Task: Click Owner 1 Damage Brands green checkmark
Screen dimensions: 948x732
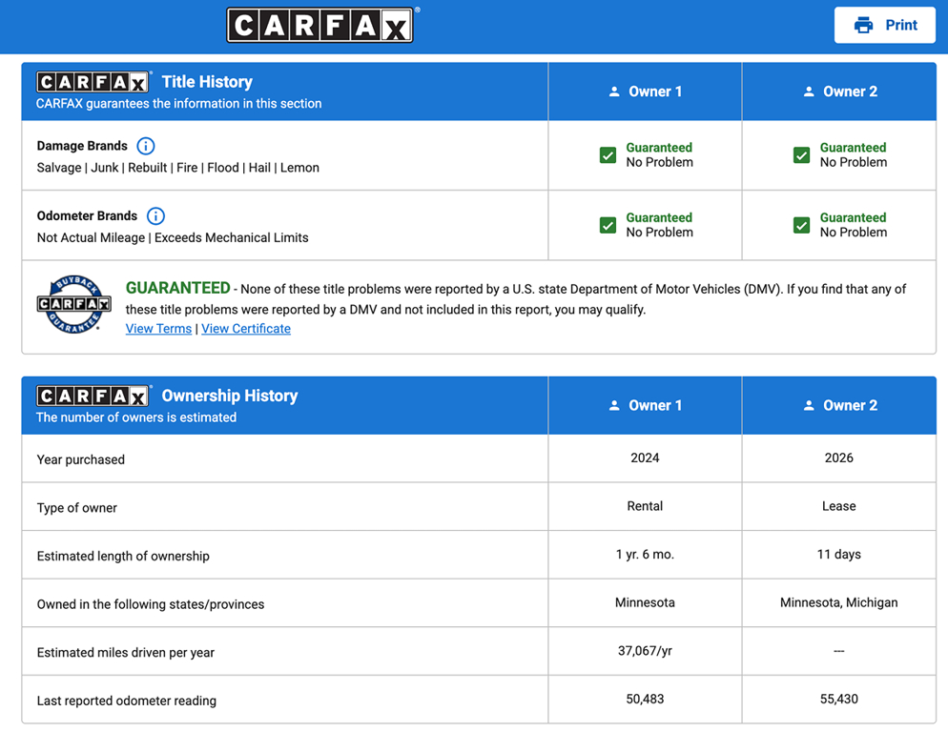Action: pyautogui.click(x=608, y=155)
